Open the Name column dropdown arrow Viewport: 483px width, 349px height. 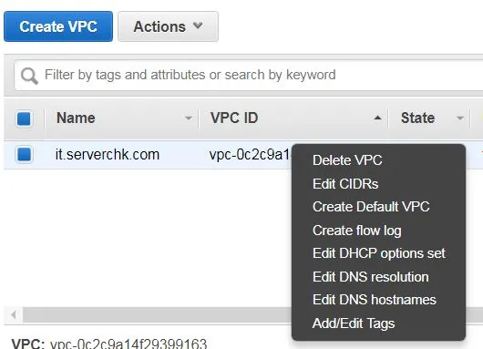pos(189,118)
